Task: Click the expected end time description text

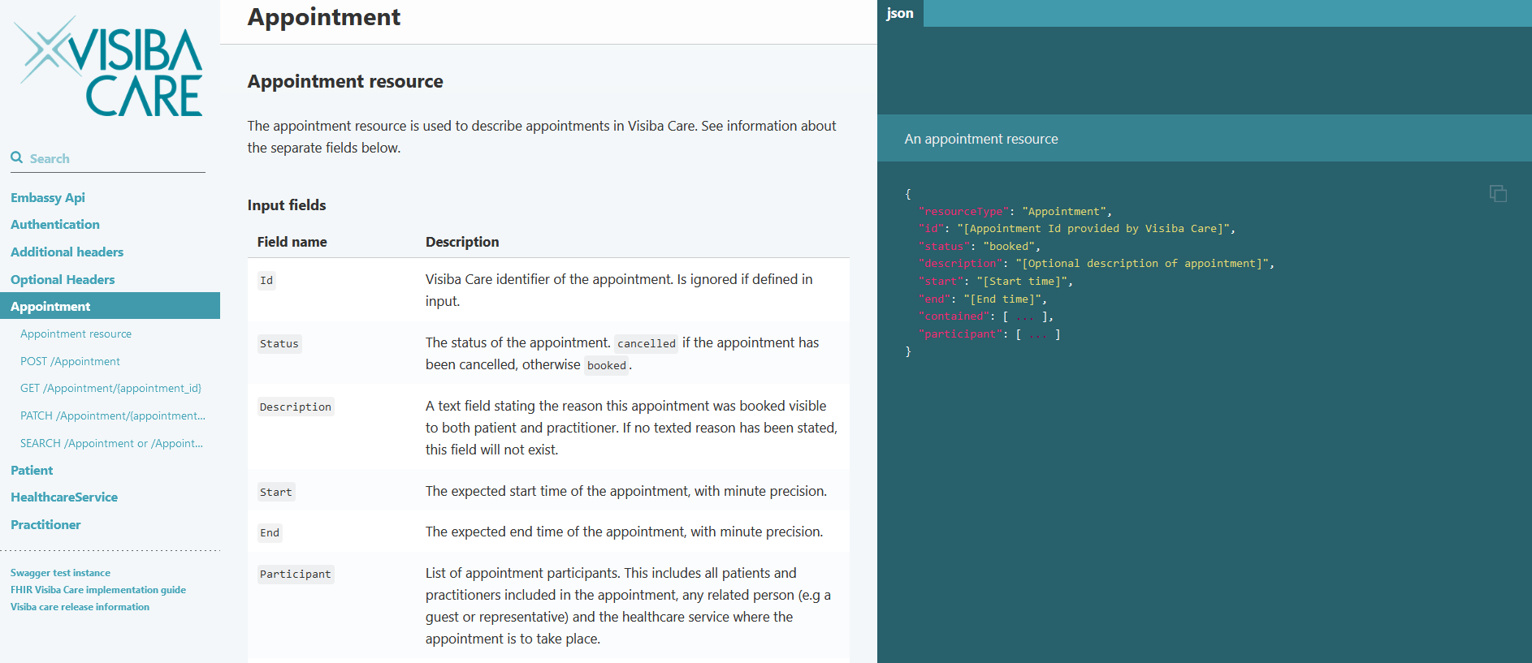Action: tap(625, 532)
